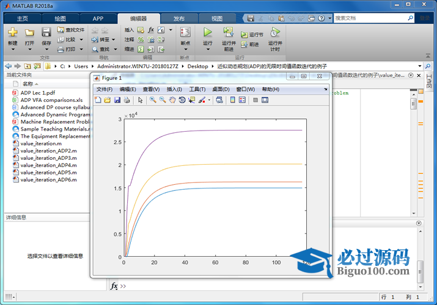
Task: Click Run and Advance (运行并前进) icon
Action: coord(229,32)
